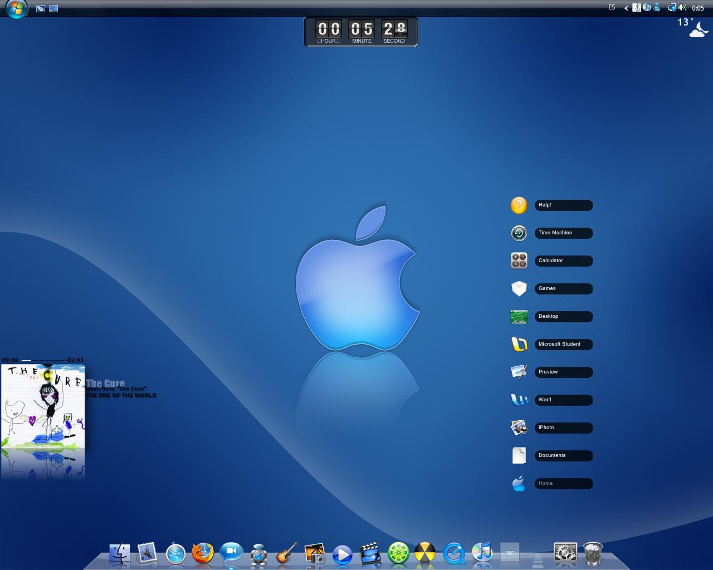Open System Preferences gear in dock
The width and height of the screenshot is (713, 570).
point(565,553)
